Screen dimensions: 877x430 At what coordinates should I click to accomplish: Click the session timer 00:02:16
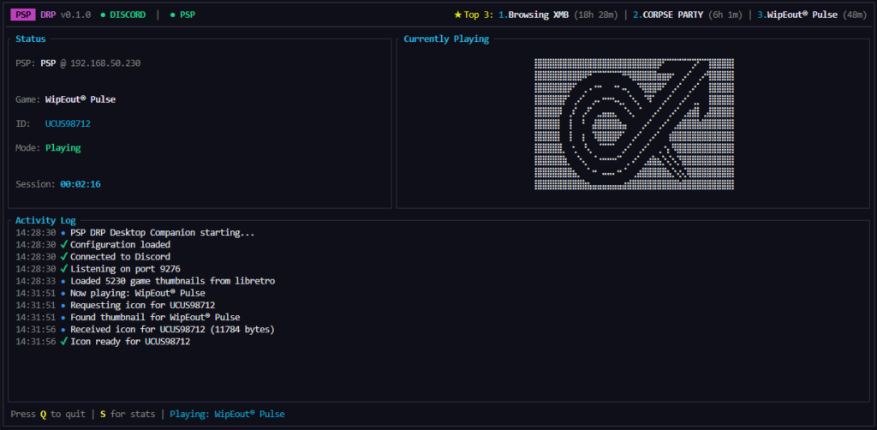point(80,184)
